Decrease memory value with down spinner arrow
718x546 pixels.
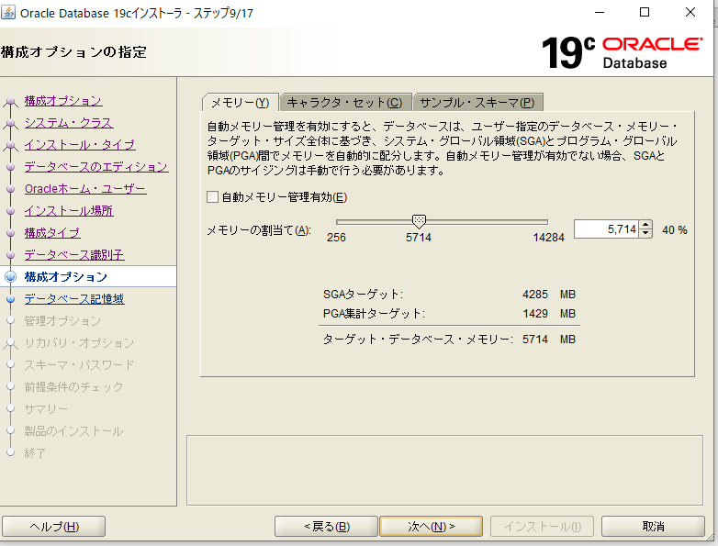point(645,234)
